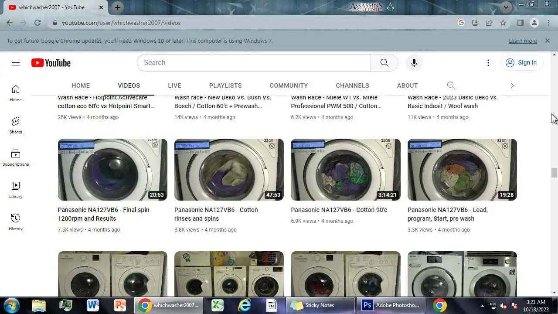Click the Learn more link

click(x=523, y=41)
